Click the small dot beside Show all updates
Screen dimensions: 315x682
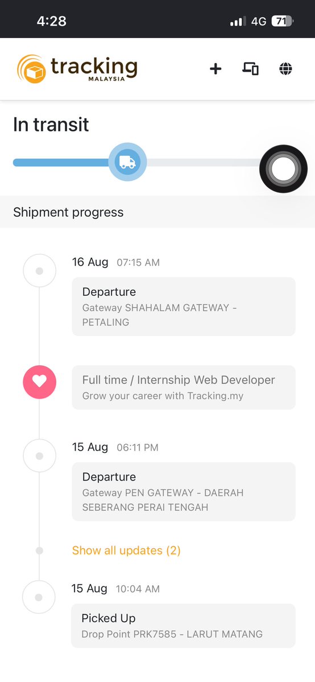pos(39,551)
